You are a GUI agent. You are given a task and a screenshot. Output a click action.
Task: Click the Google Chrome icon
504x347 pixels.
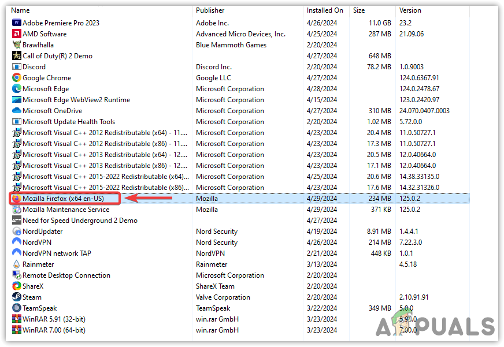tap(17, 78)
